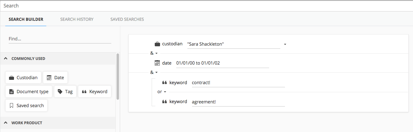Click the Find... filter input field
Screen dimensions: 413x132
60,39
